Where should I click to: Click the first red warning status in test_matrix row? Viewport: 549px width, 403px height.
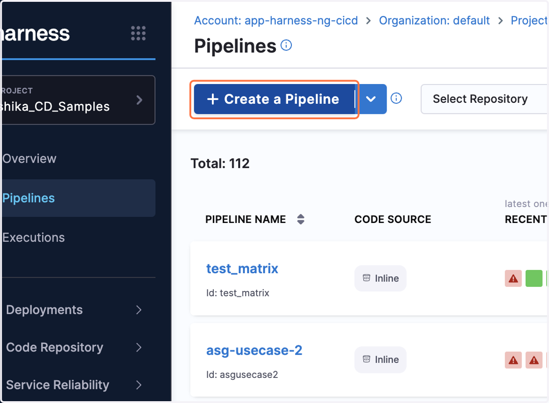pos(513,278)
